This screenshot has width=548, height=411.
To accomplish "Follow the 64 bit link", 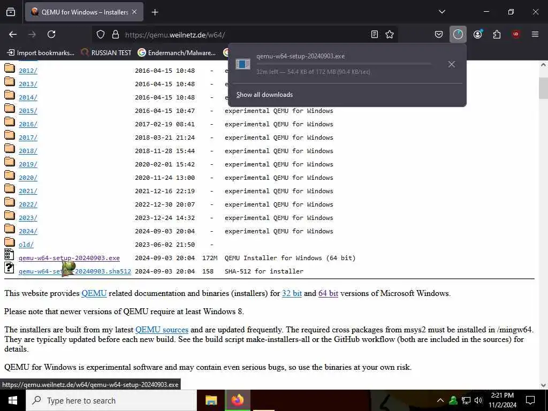I will 328,293.
